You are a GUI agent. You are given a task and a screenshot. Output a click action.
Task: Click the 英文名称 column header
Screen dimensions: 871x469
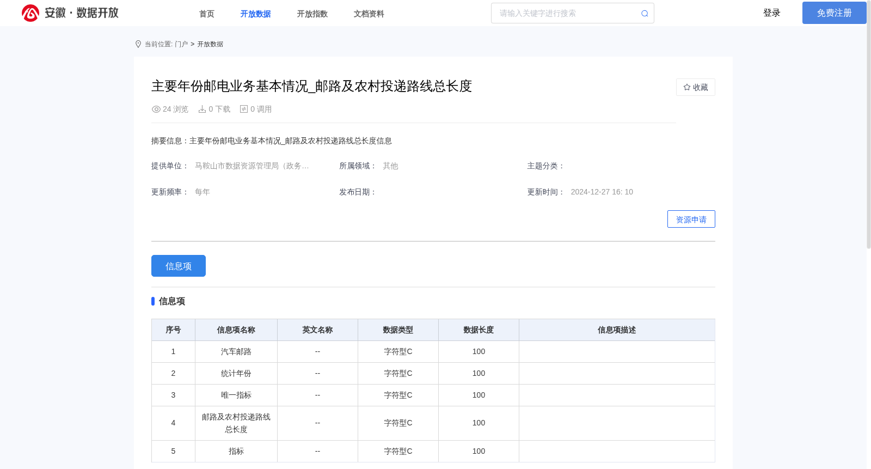[x=317, y=330]
